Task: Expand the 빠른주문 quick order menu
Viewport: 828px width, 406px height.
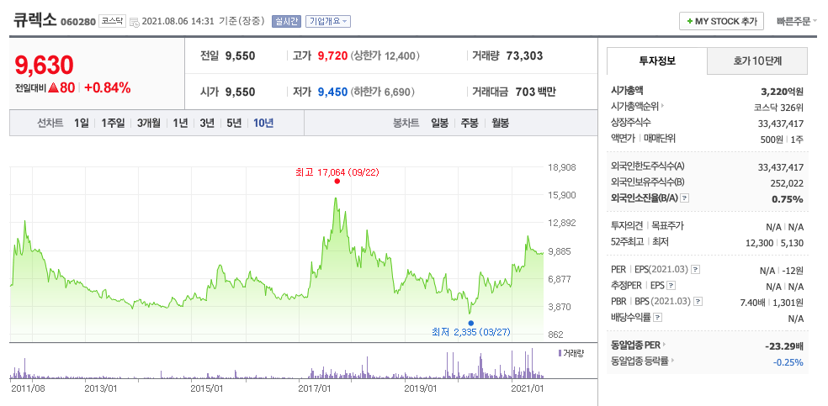Action: coord(796,22)
